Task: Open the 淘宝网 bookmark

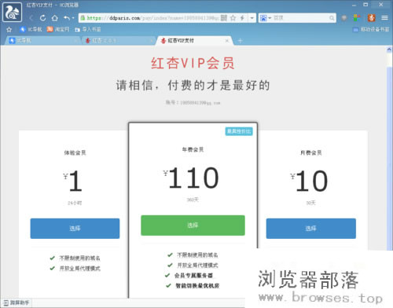Action: point(58,29)
